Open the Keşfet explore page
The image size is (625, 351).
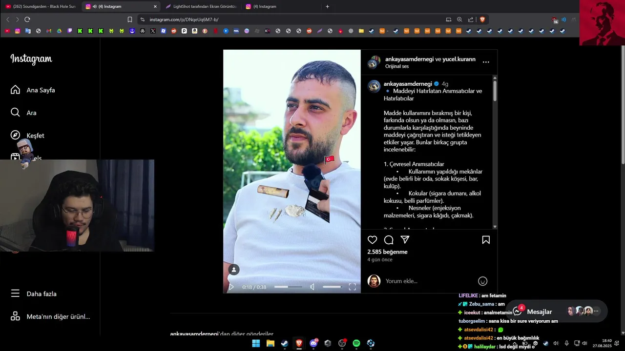[27, 136]
